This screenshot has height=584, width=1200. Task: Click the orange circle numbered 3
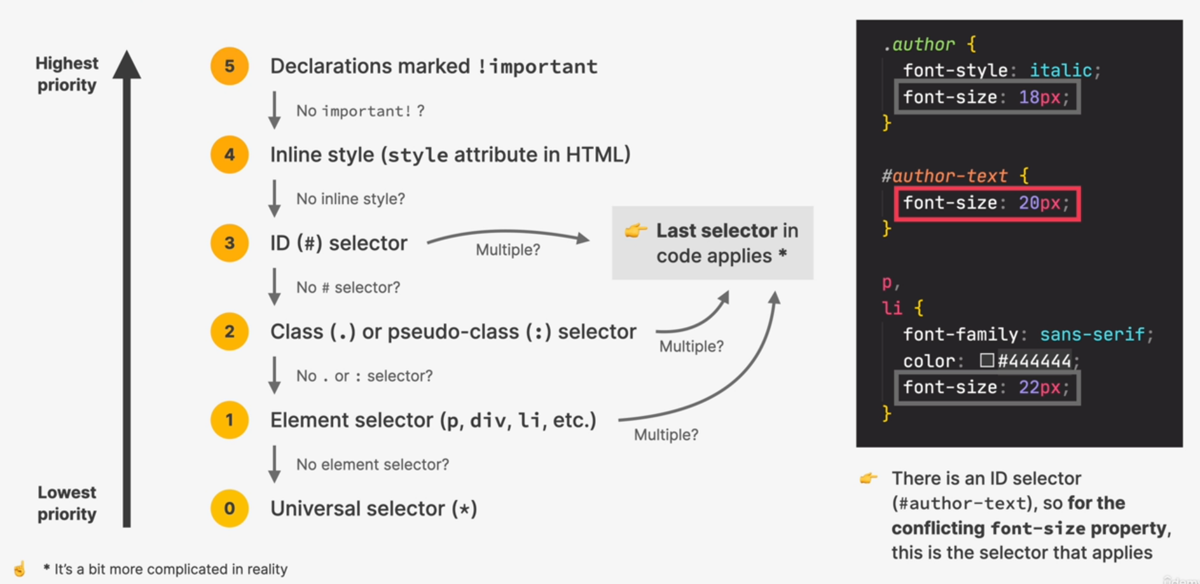pyautogui.click(x=230, y=243)
